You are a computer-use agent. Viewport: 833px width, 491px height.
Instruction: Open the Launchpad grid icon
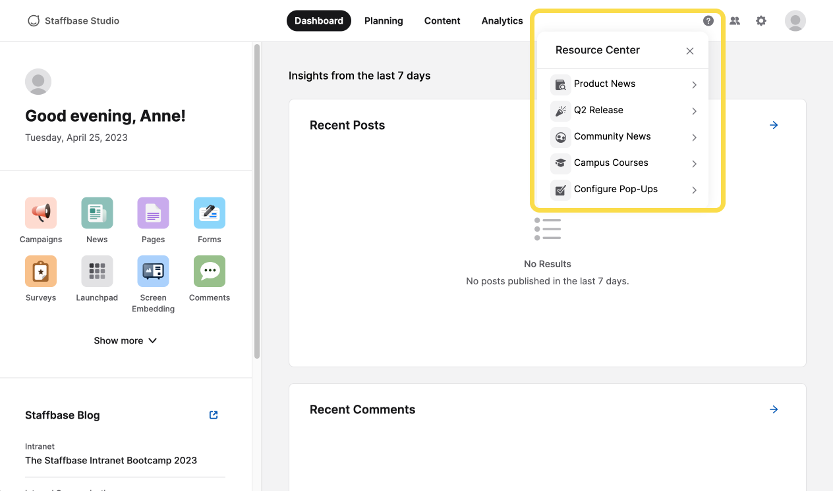coord(97,271)
